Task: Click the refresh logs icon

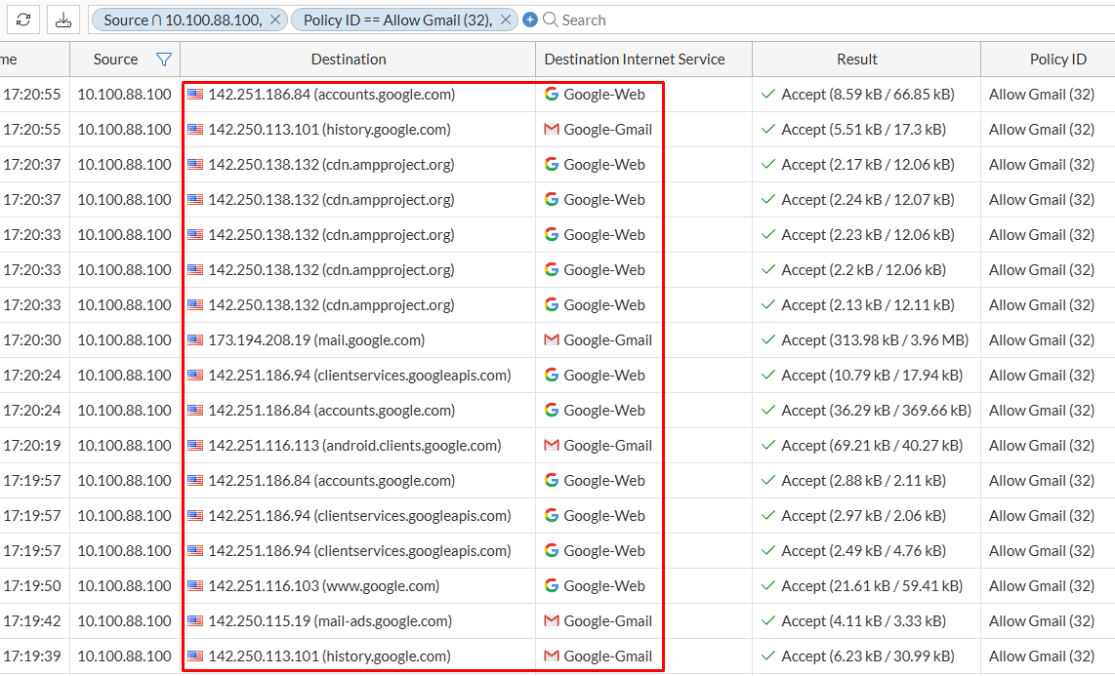Action: click(x=21, y=20)
